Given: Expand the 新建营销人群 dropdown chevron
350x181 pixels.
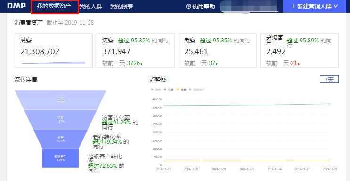Looking at the screenshot, I should click(x=336, y=6).
